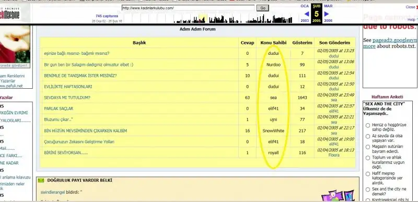Screen dimensions: 418x202
Task: Click the Cevap column header
Action: [247, 43]
